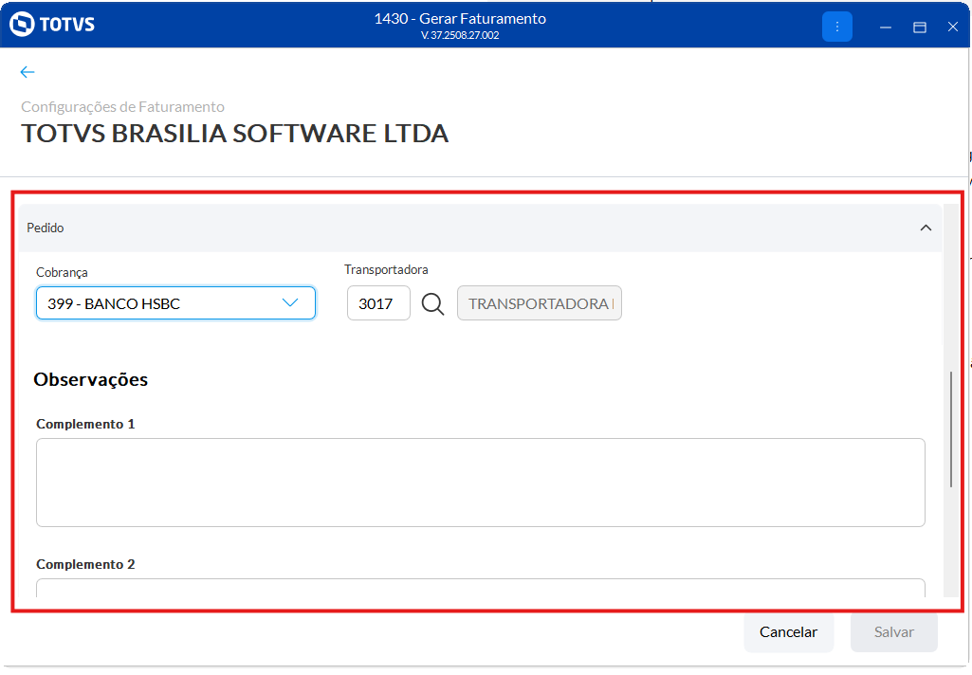This screenshot has width=972, height=675.
Task: Click the Complemento 2 label
Action: (x=85, y=564)
